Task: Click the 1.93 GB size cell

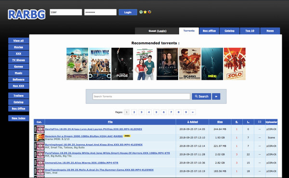Action: [x=220, y=138]
